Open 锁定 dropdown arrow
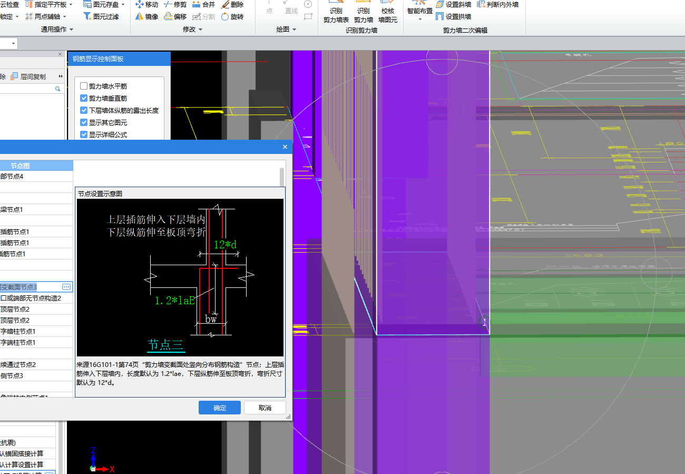Image resolution: width=685 pixels, height=474 pixels. [x=17, y=16]
